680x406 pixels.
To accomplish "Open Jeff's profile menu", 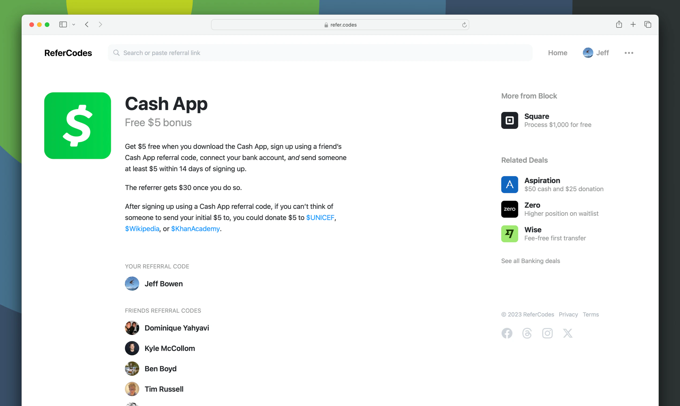I will pyautogui.click(x=596, y=53).
